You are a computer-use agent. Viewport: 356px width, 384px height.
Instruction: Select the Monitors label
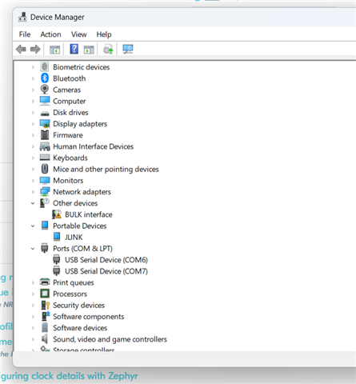pos(68,181)
